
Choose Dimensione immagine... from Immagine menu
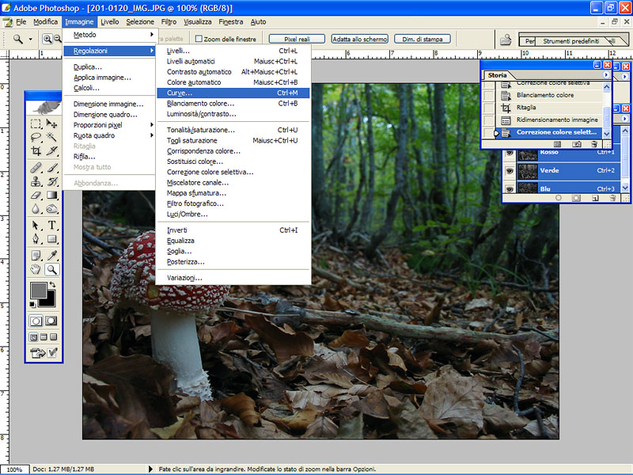(108, 104)
